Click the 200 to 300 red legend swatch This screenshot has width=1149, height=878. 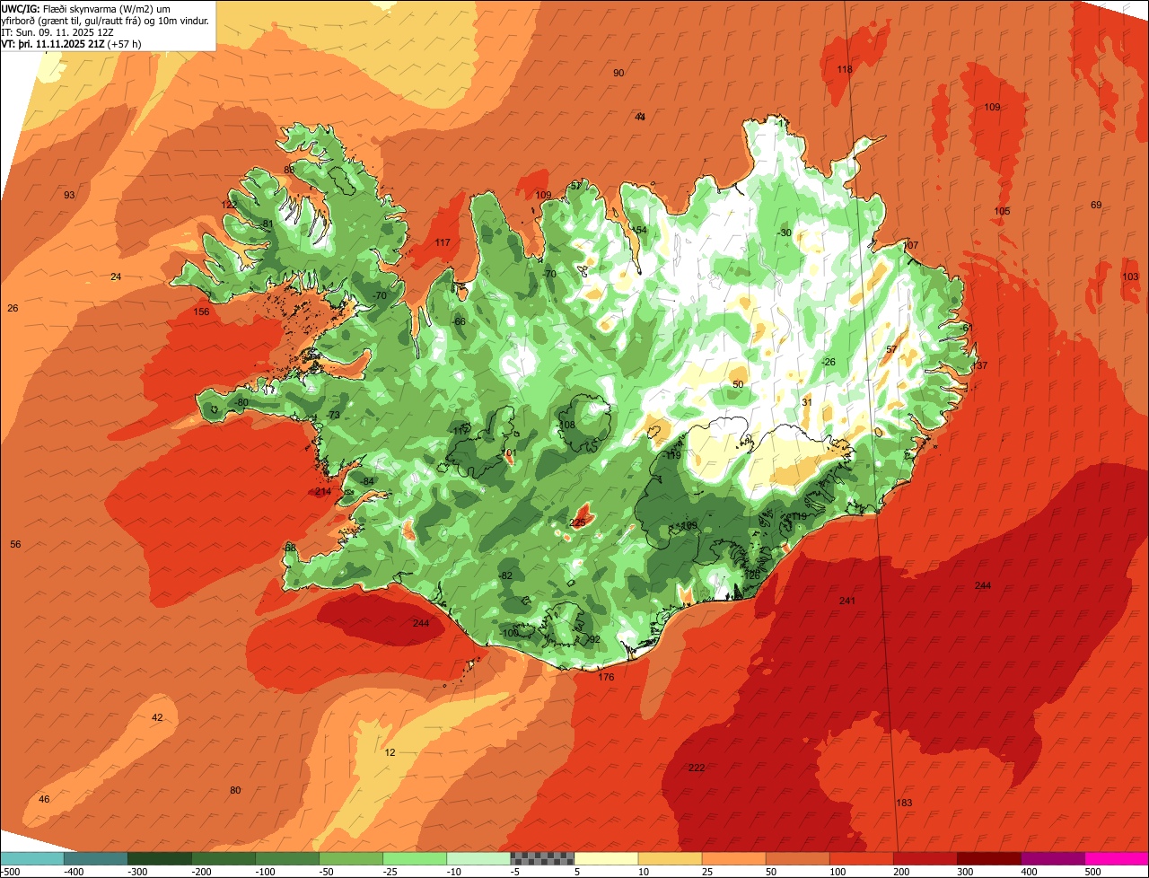(924, 858)
